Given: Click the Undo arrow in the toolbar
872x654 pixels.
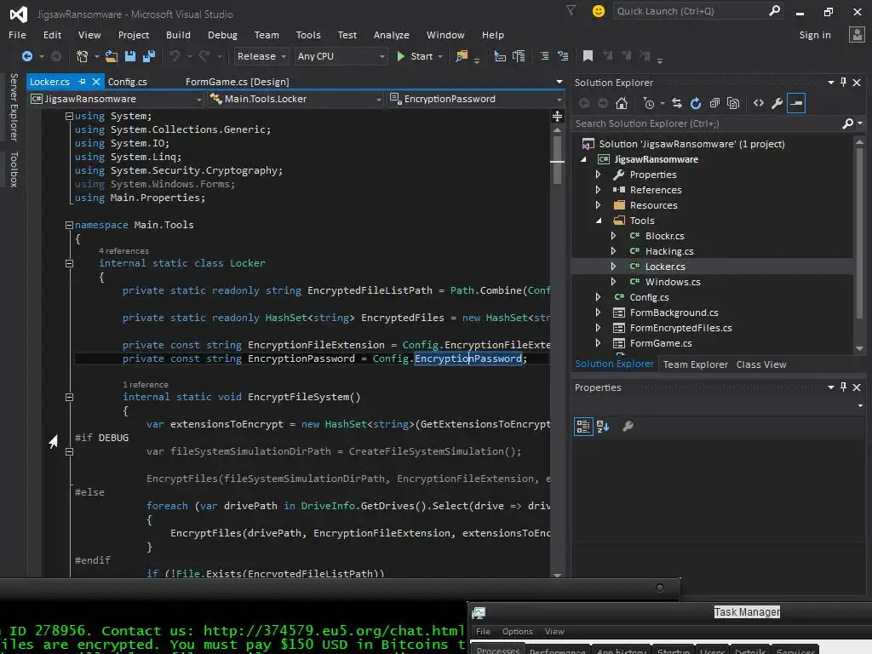Looking at the screenshot, I should pos(175,56).
